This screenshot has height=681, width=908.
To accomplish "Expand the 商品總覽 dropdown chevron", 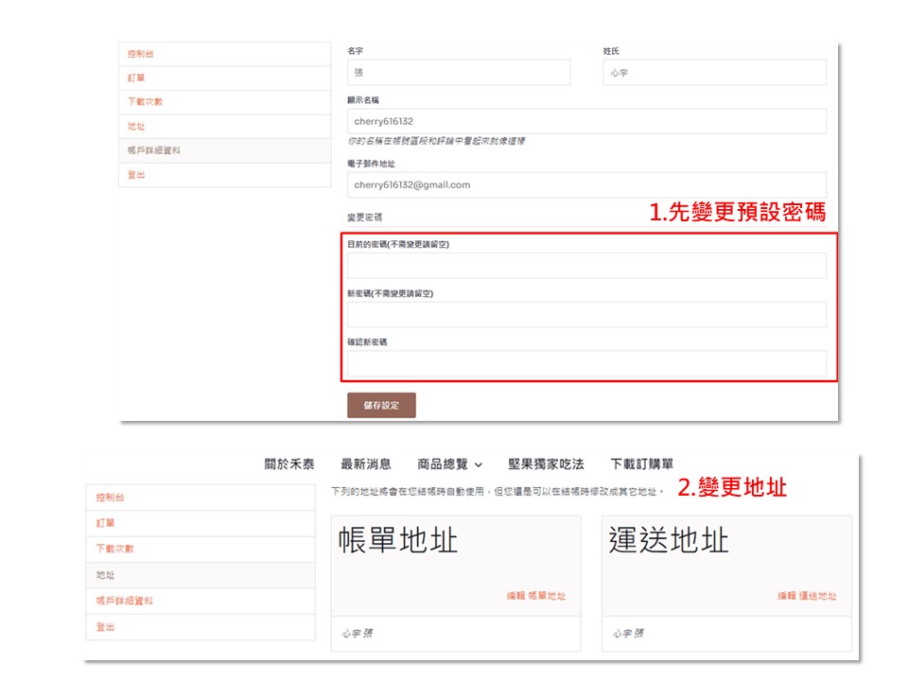I will pyautogui.click(x=479, y=465).
